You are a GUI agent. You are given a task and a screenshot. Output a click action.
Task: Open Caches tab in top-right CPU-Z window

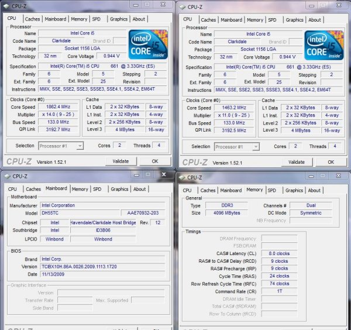click(x=208, y=20)
